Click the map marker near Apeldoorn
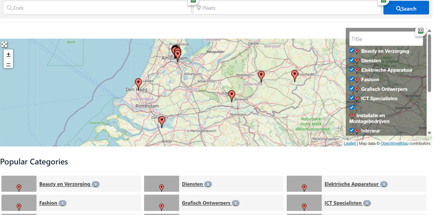Image resolution: width=434 pixels, height=215 pixels. 261,76
